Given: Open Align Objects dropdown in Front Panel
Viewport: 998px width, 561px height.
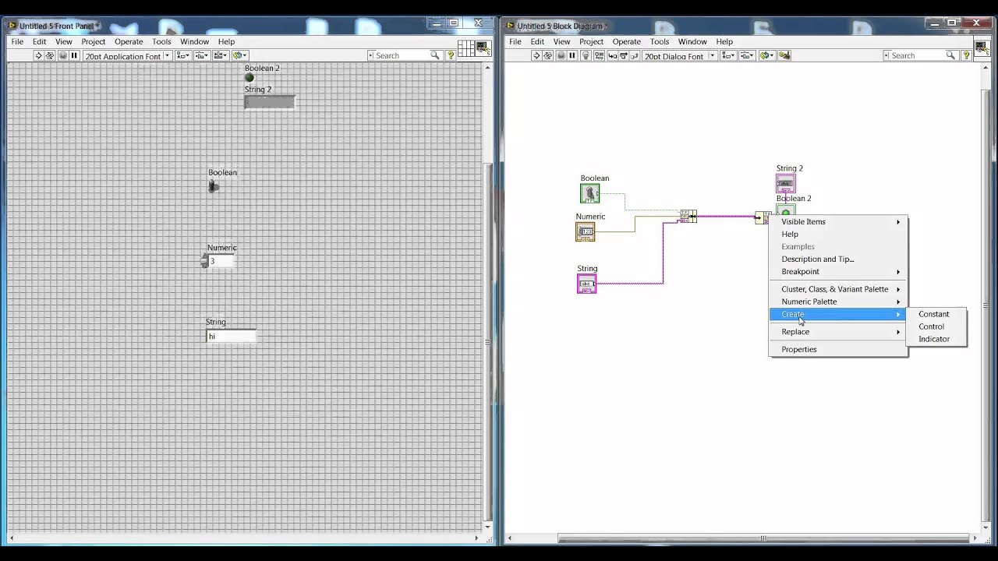Looking at the screenshot, I should click(183, 55).
